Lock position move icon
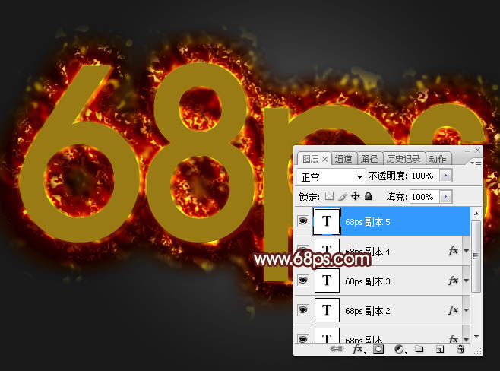Viewport: 500px width, 371px height. pyautogui.click(x=355, y=196)
